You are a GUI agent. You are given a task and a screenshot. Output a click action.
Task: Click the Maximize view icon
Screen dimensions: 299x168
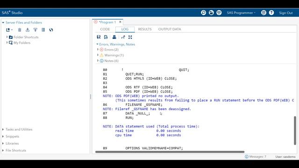tap(130, 37)
